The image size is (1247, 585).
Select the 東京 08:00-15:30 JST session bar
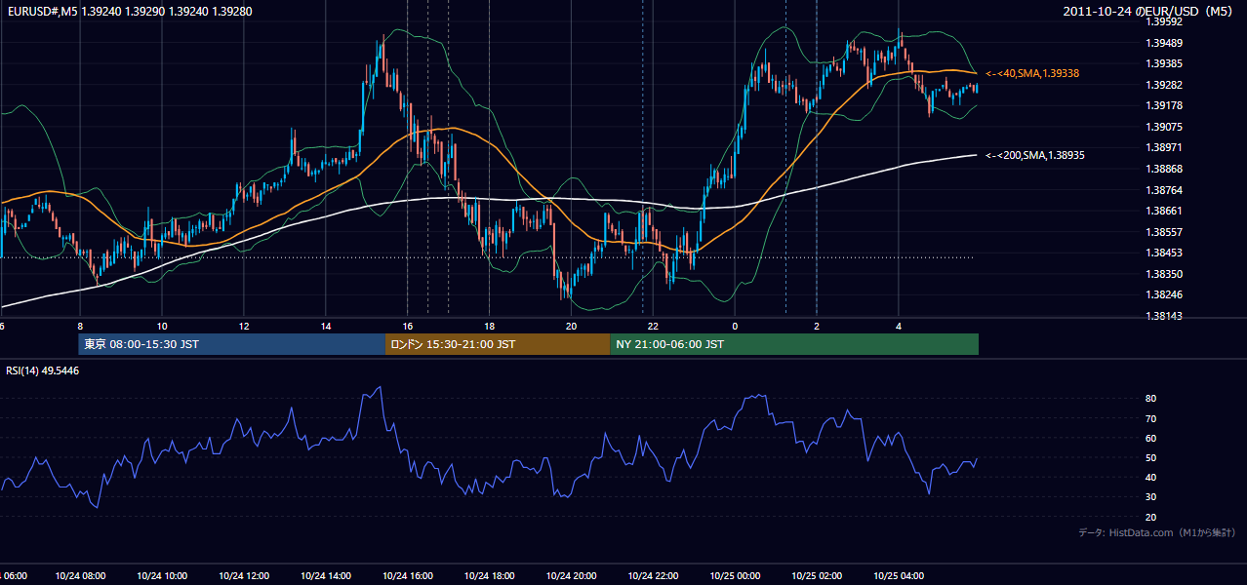pos(232,344)
